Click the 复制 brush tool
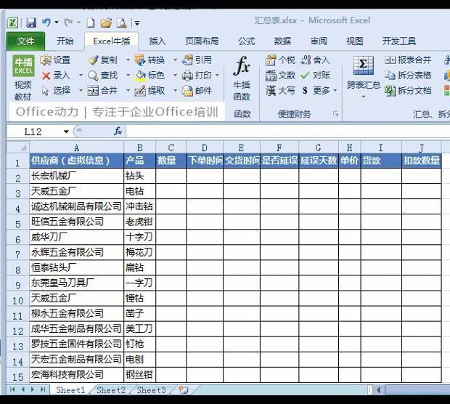Image resolution: width=450 pixels, height=404 pixels. pos(103,60)
